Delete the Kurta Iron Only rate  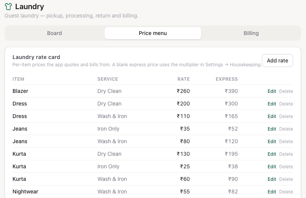pyautogui.click(x=286, y=166)
